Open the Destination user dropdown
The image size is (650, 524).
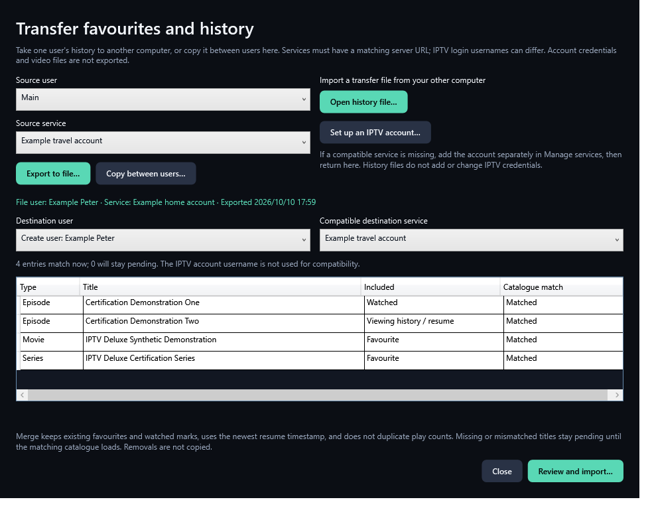(163, 240)
